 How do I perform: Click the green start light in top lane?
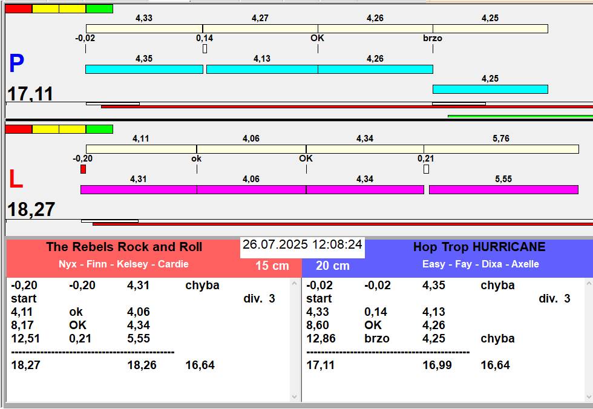coord(99,8)
